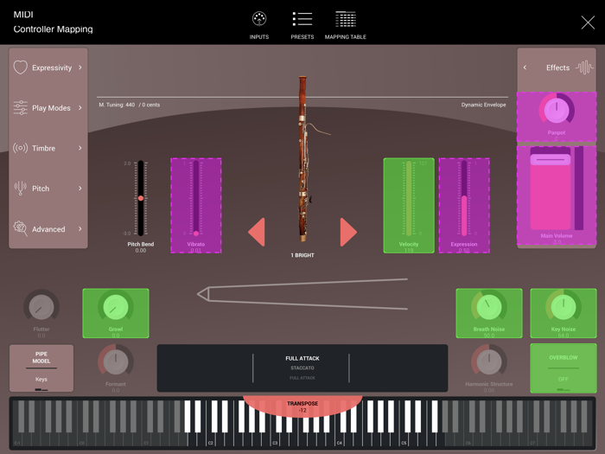The height and width of the screenshot is (454, 605).
Task: Open the Advanced menu entry
Action: click(x=48, y=229)
